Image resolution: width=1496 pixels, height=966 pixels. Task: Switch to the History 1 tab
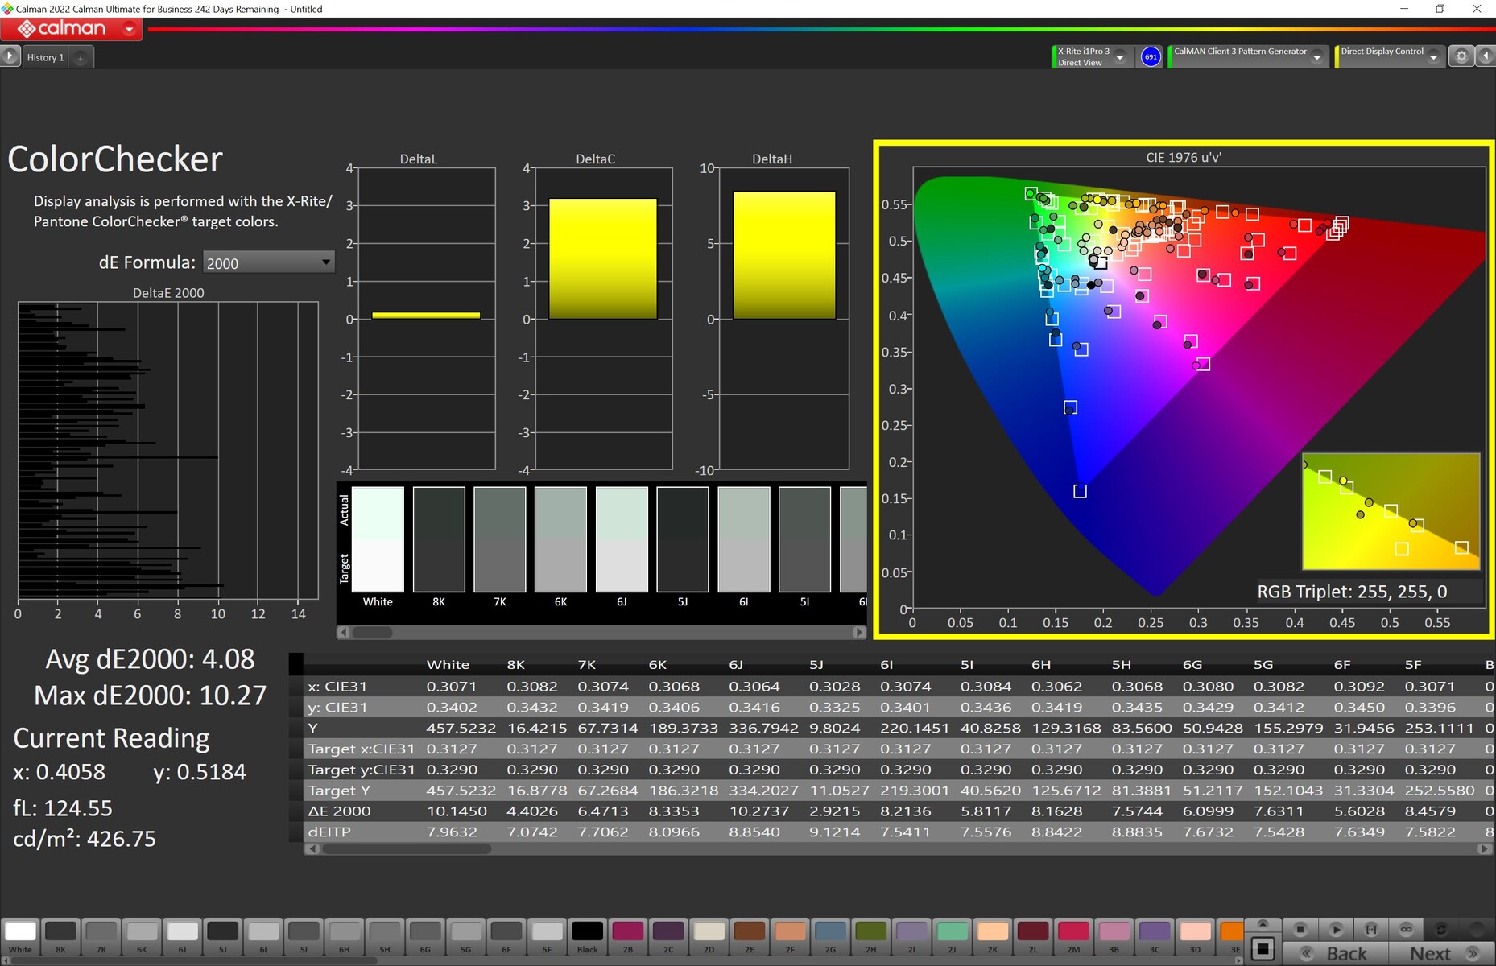click(x=45, y=58)
